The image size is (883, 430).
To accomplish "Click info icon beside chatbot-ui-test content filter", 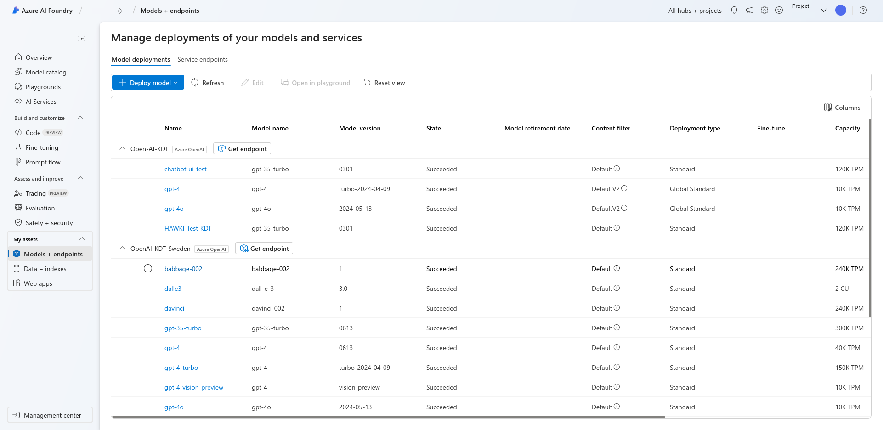I will click(x=617, y=169).
